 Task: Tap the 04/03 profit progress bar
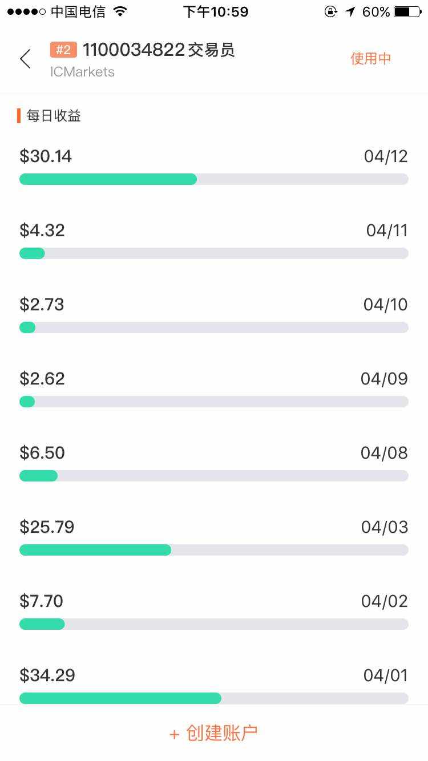point(213,550)
